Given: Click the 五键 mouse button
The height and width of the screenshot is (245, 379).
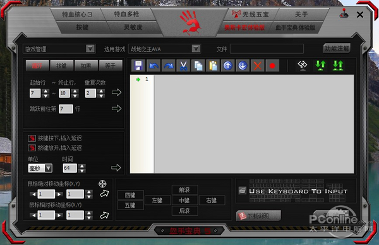Looking at the screenshot, I should 130,205.
